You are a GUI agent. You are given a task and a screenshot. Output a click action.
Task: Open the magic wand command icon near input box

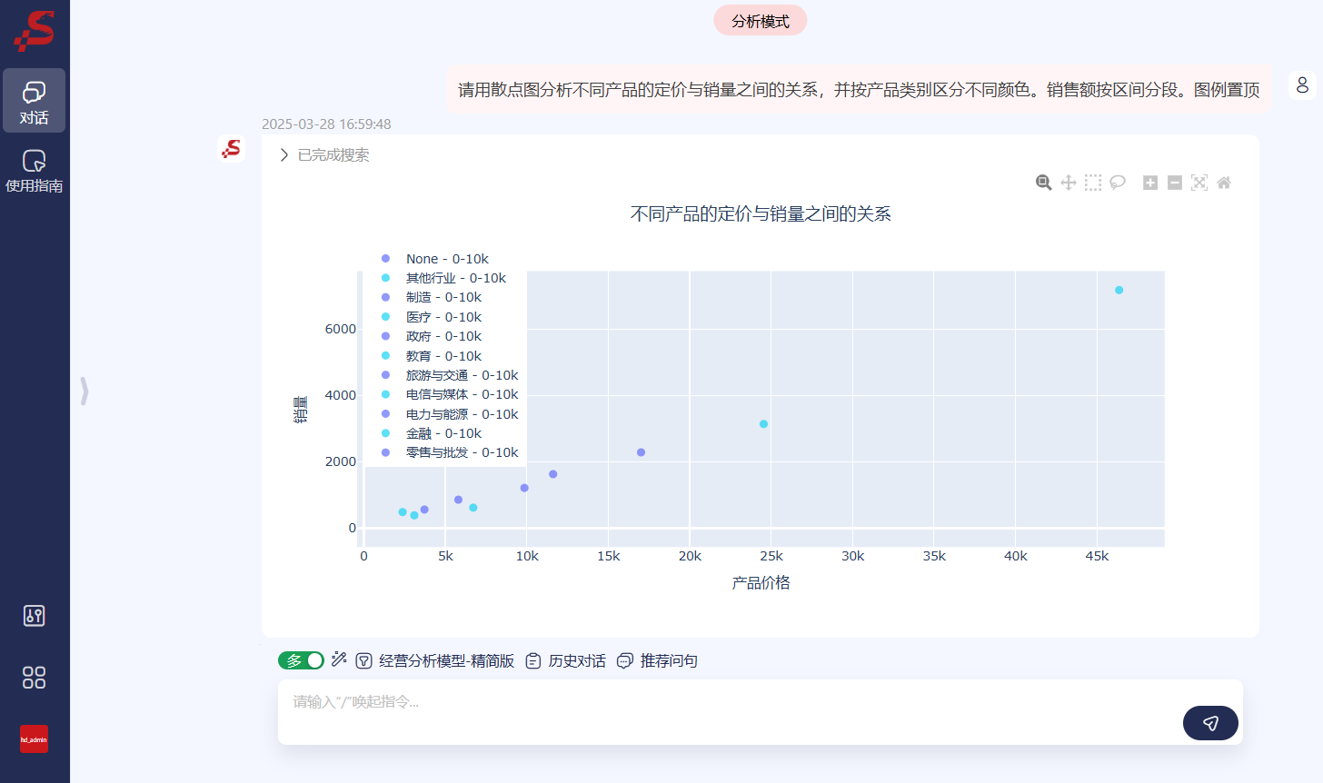click(339, 659)
